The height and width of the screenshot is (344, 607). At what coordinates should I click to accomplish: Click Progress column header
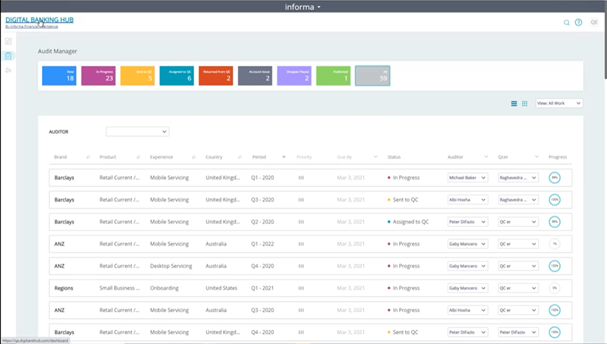(557, 157)
